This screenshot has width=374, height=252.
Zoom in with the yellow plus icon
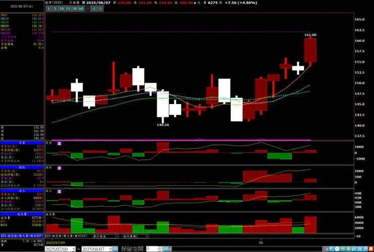click(348, 248)
